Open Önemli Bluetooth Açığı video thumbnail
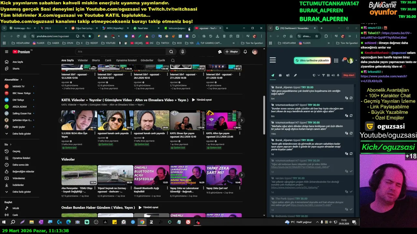417x234 pixels. (x=151, y=175)
